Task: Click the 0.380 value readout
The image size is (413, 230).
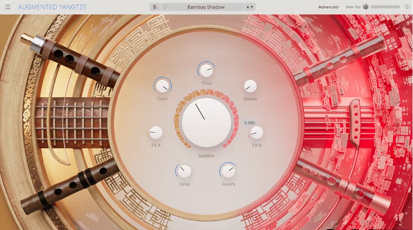Action: (x=249, y=123)
